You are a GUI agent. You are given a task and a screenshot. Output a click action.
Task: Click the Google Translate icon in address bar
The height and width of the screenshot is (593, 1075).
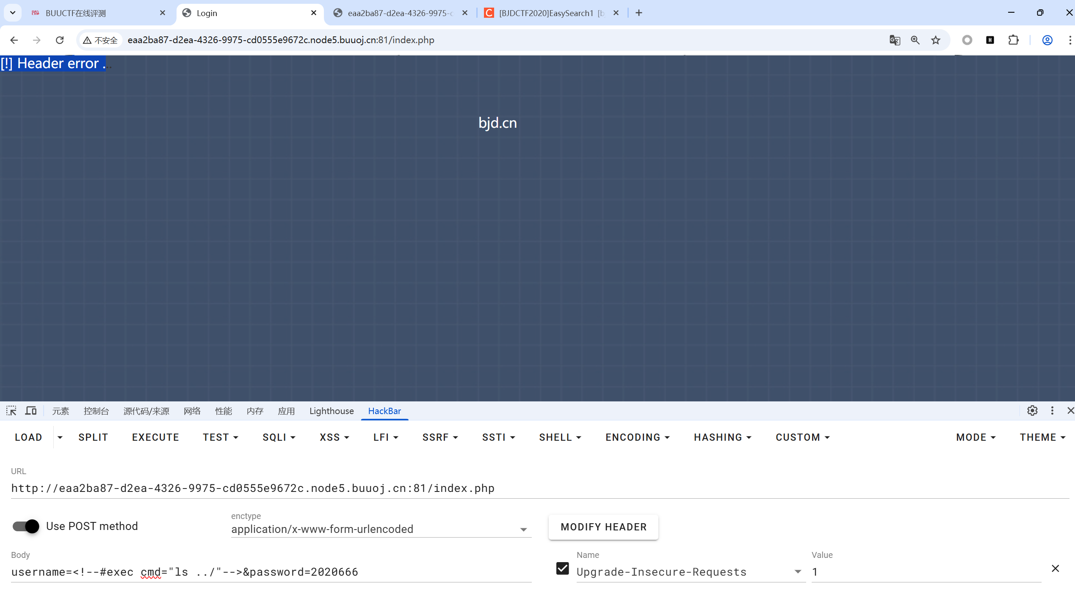pos(894,40)
